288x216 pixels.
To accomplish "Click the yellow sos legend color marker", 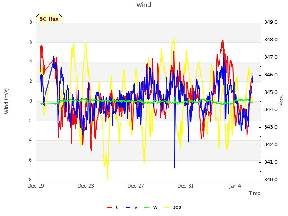I will click(166, 208).
